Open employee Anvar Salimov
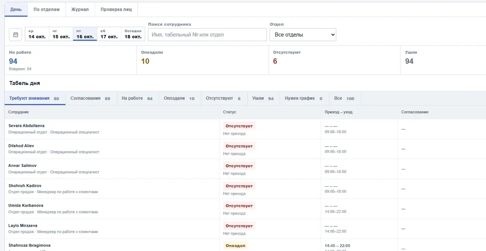This screenshot has width=486, height=251. (22, 166)
